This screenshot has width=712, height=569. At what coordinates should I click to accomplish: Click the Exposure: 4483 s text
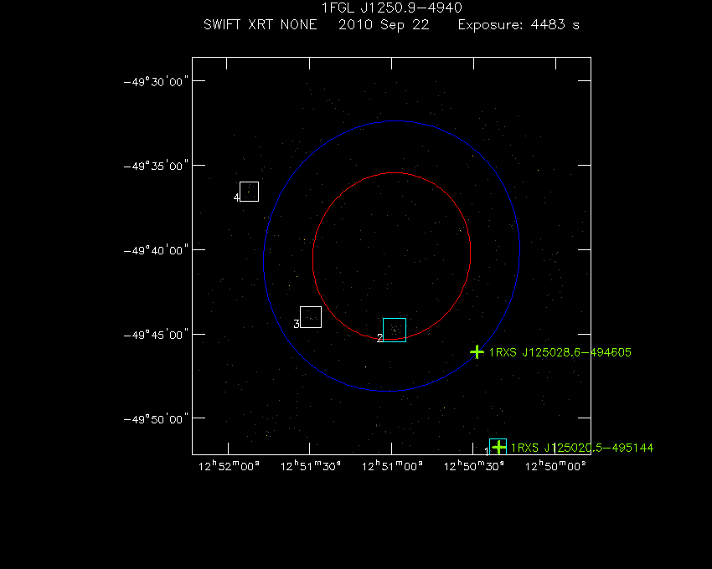pyautogui.click(x=519, y=24)
